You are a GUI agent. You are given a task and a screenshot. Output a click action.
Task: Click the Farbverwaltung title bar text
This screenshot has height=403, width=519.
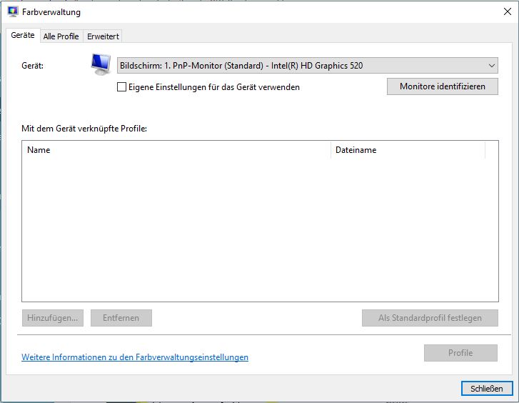[52, 12]
